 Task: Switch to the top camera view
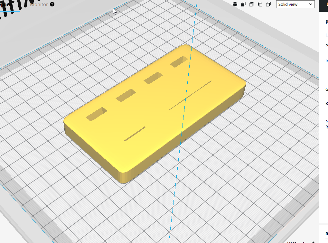pyautogui.click(x=252, y=4)
